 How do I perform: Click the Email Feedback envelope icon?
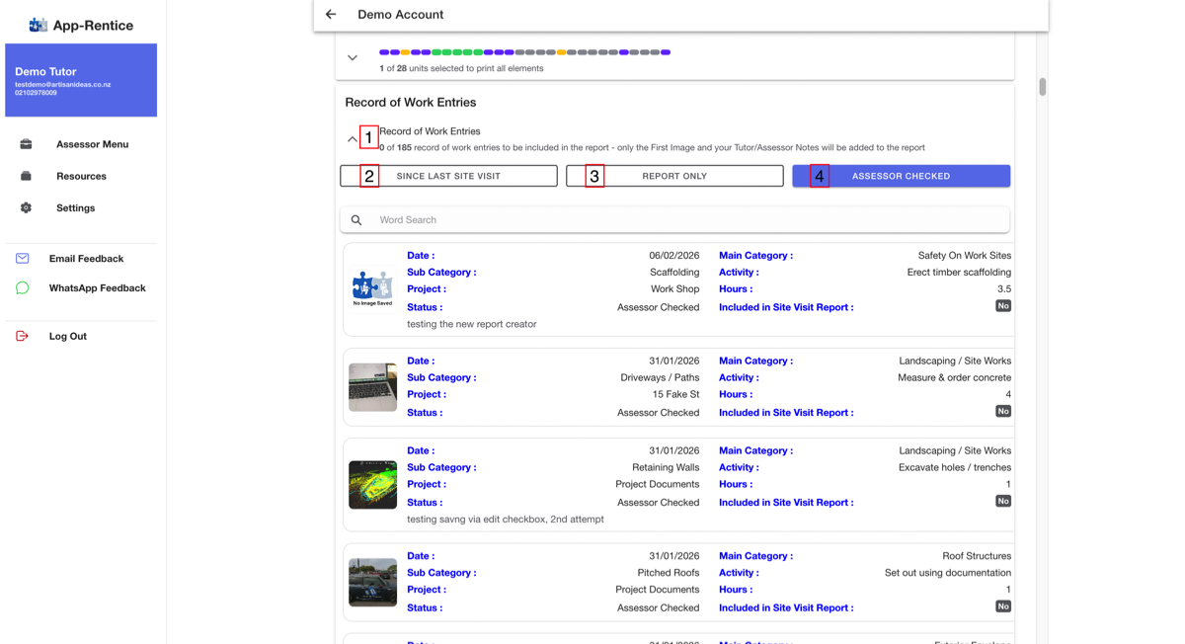(x=22, y=259)
